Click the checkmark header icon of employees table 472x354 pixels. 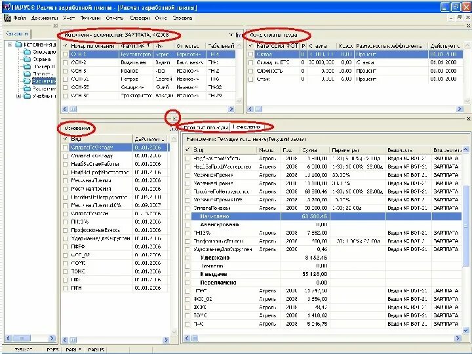point(66,46)
